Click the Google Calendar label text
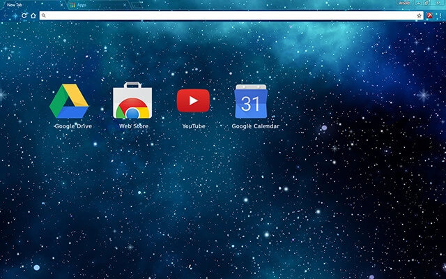446x279 pixels. click(256, 126)
